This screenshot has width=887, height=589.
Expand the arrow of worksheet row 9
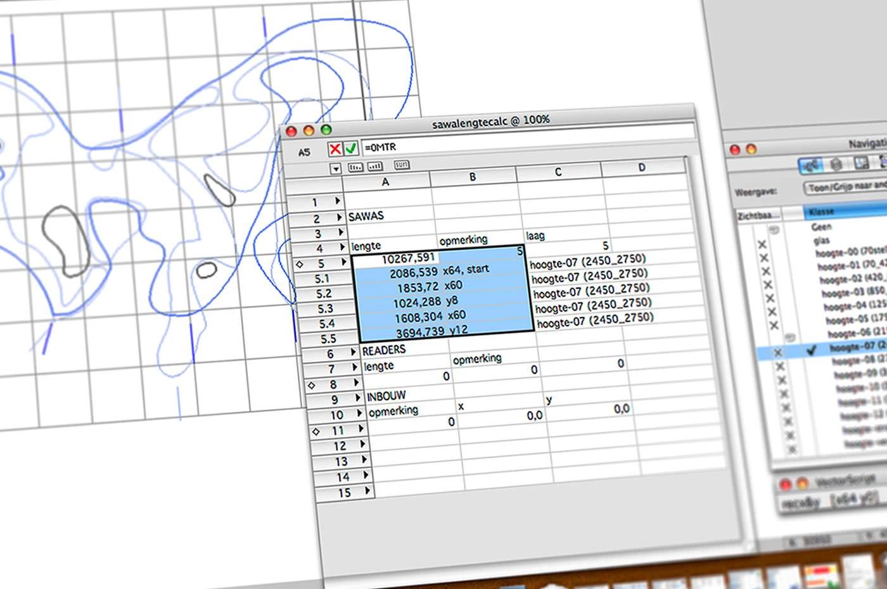tap(358, 398)
